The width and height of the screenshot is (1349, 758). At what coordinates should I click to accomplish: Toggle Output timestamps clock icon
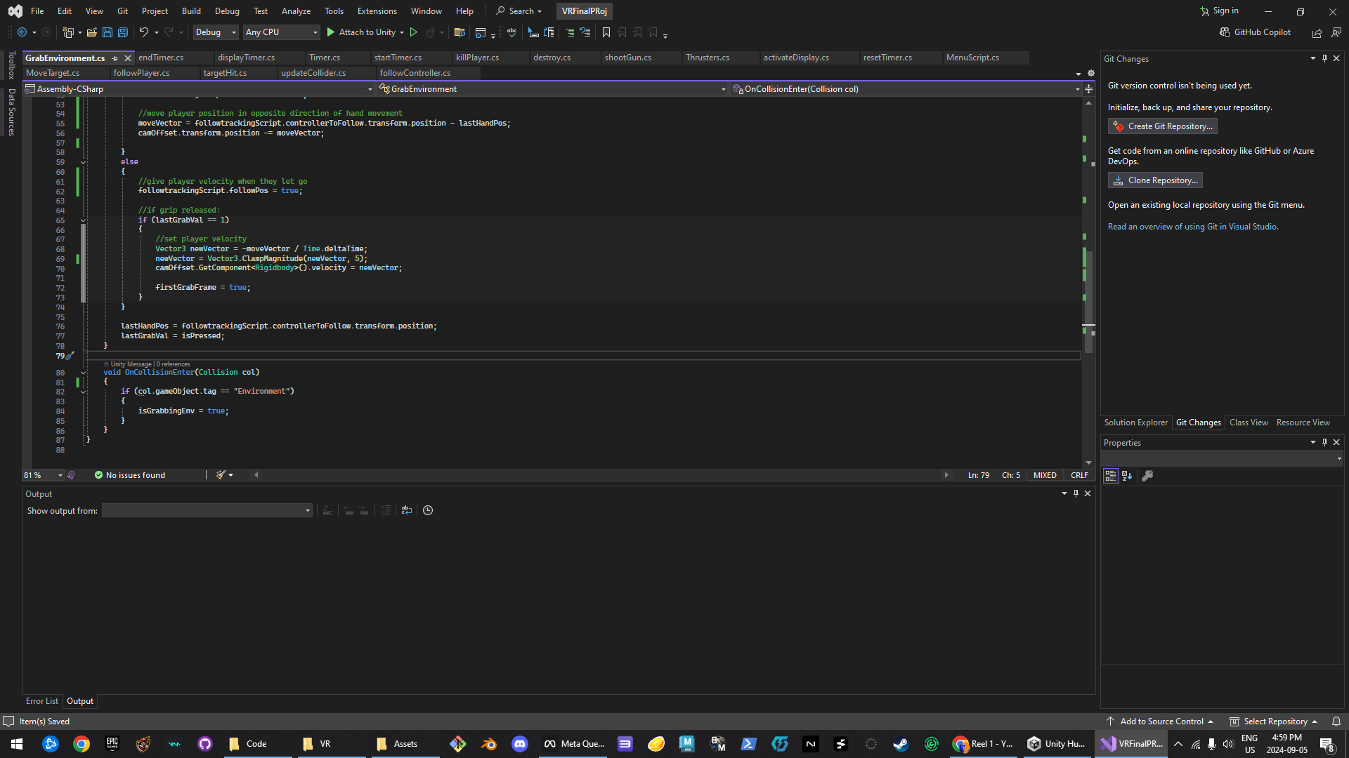[428, 510]
